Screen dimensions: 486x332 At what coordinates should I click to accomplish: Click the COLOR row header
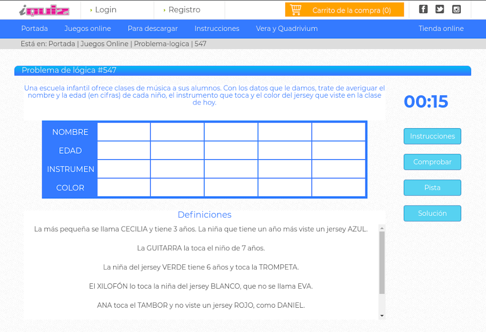pyautogui.click(x=70, y=188)
